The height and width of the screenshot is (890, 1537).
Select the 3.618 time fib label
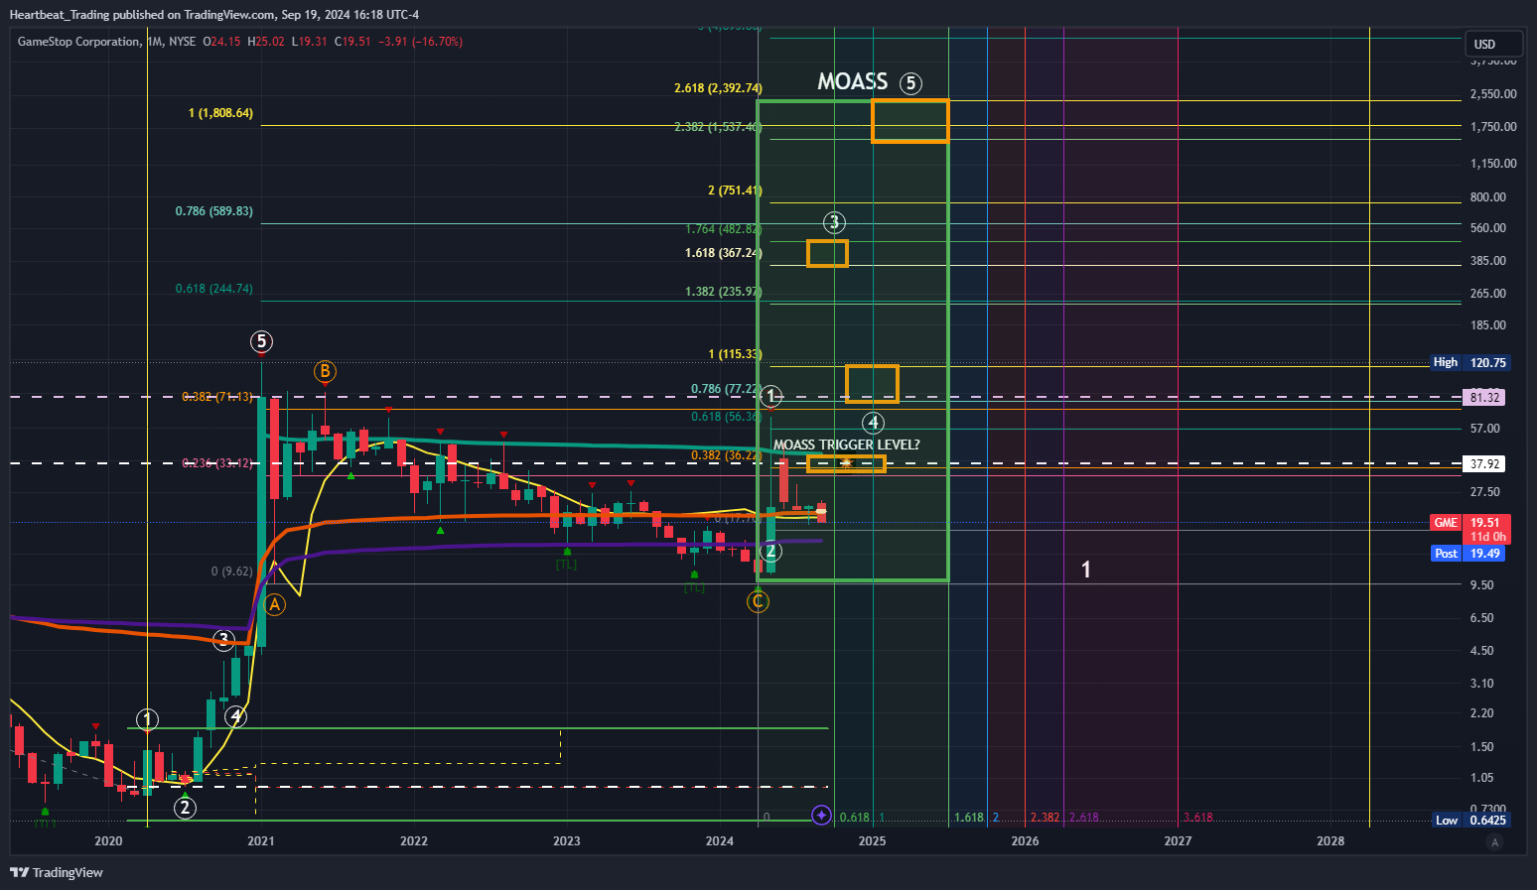pyautogui.click(x=1198, y=818)
